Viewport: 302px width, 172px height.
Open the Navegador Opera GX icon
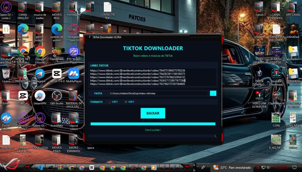pos(74,33)
